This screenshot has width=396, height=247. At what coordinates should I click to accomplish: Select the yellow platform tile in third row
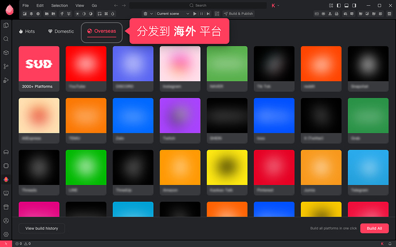pyautogui.click(x=227, y=172)
